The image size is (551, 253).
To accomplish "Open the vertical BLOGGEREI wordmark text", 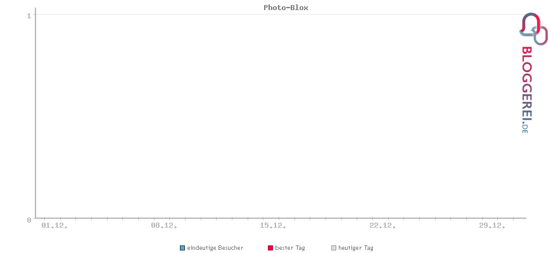I will (x=526, y=82).
